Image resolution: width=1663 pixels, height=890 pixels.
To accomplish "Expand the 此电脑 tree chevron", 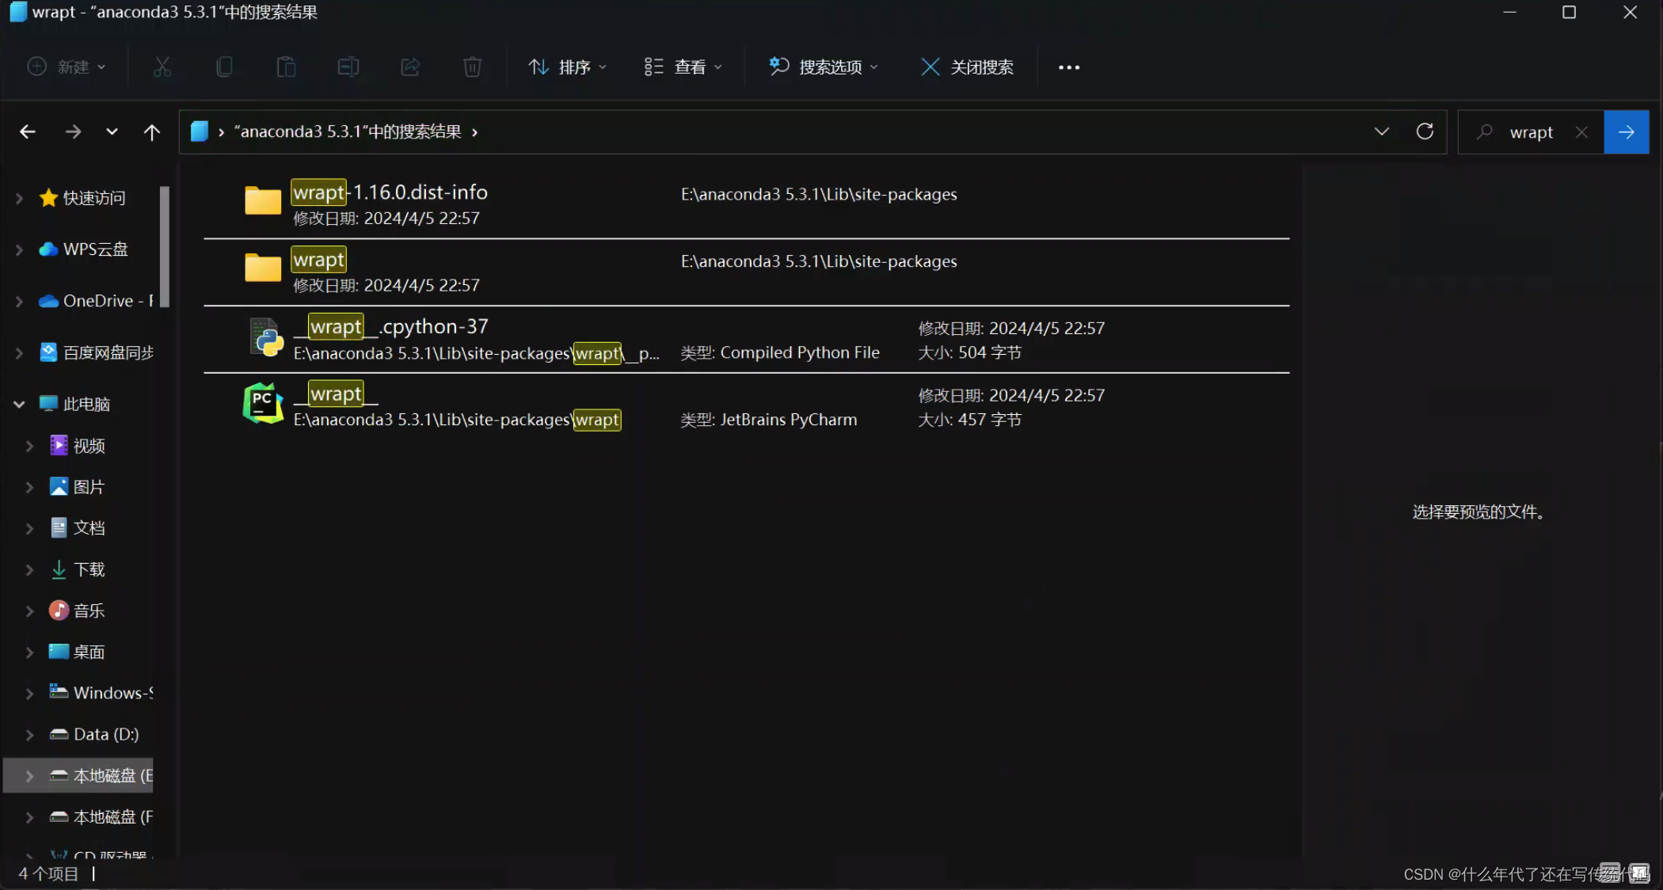I will (18, 403).
